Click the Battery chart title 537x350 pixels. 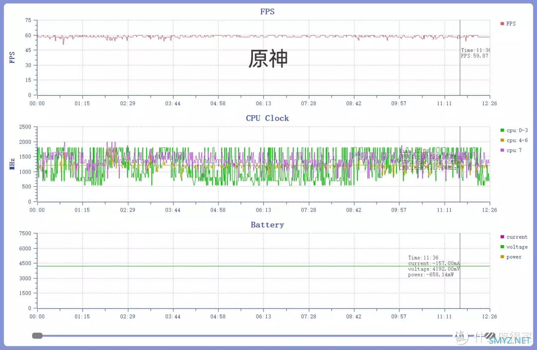[x=267, y=225]
